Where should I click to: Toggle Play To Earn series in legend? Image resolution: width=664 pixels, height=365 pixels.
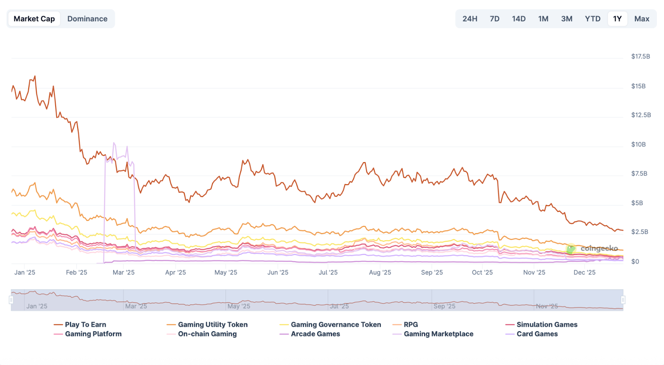pos(85,325)
